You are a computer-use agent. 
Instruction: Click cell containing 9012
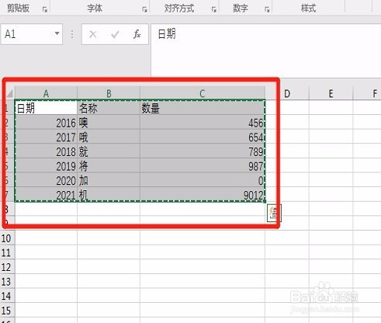point(203,195)
